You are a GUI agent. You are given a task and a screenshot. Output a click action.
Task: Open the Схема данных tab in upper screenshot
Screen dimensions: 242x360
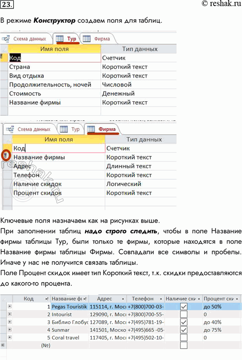tap(29, 39)
